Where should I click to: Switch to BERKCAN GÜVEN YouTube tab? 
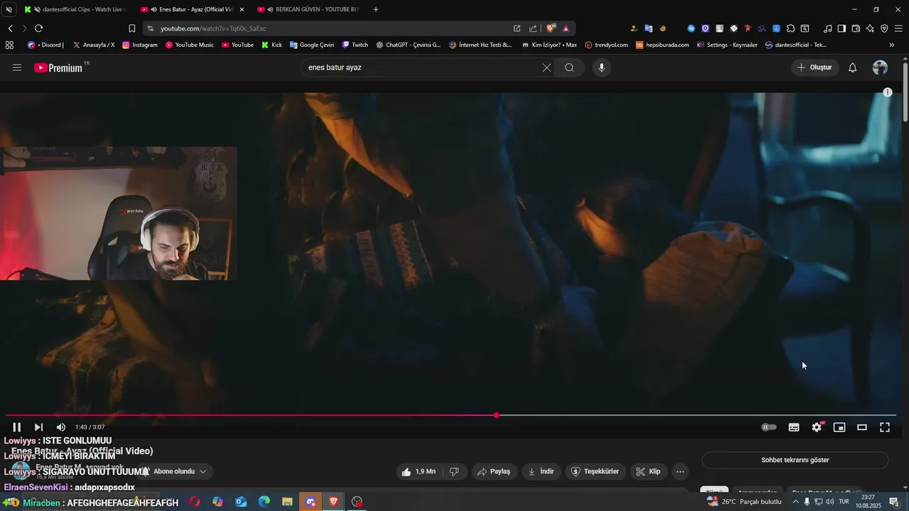(x=310, y=9)
